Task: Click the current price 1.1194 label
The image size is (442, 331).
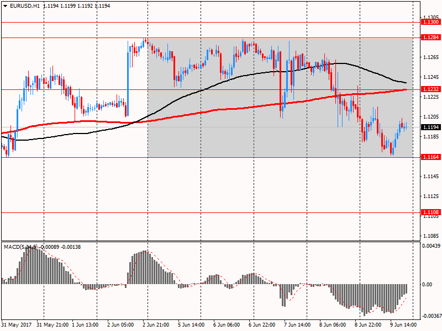Action: click(431, 127)
